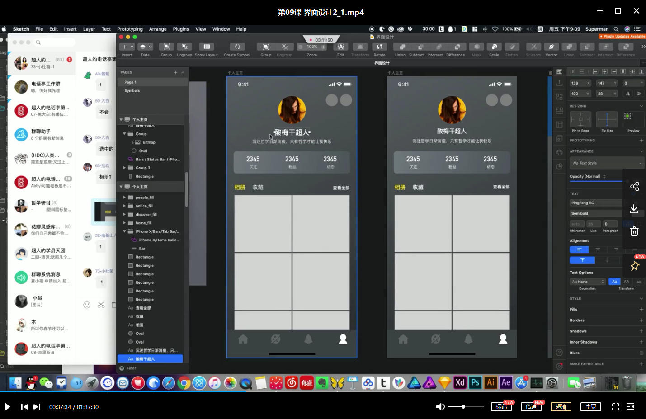This screenshot has height=419, width=646.
Task: Click the Group icon in toolbar
Action: 166,47
